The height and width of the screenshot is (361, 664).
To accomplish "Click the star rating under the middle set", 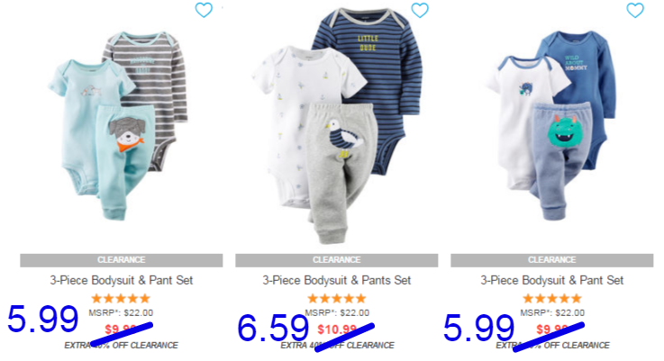I will click(x=337, y=299).
